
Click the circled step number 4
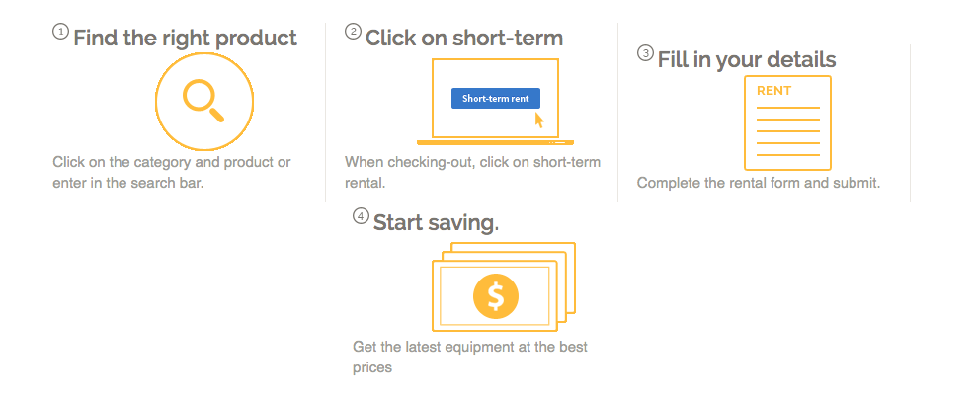[361, 215]
